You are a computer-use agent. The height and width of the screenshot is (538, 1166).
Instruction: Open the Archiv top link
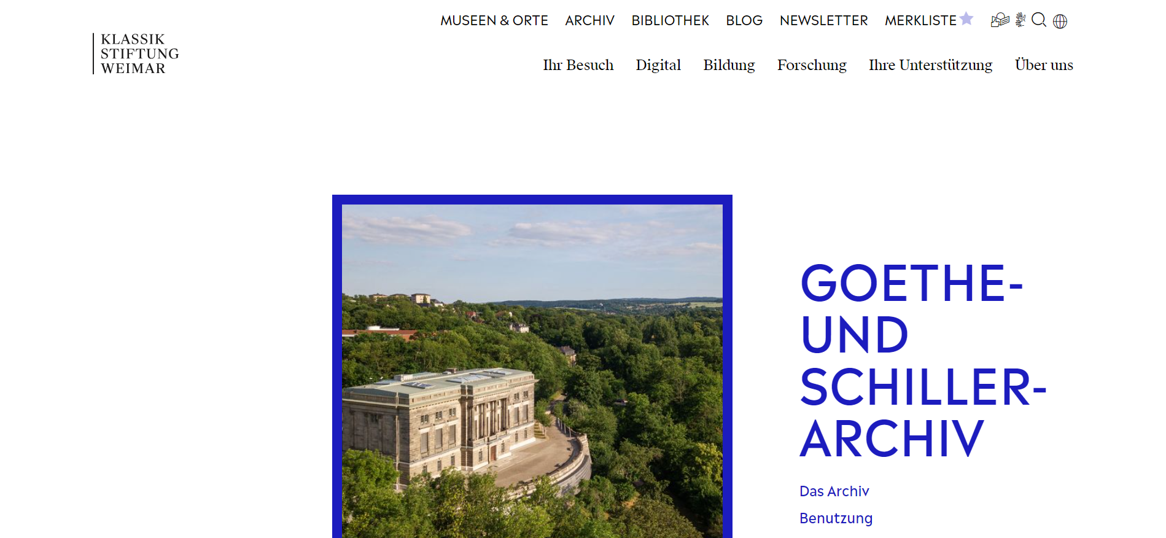click(590, 21)
